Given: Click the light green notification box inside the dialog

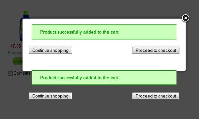Looking at the screenshot, I should click(104, 32).
